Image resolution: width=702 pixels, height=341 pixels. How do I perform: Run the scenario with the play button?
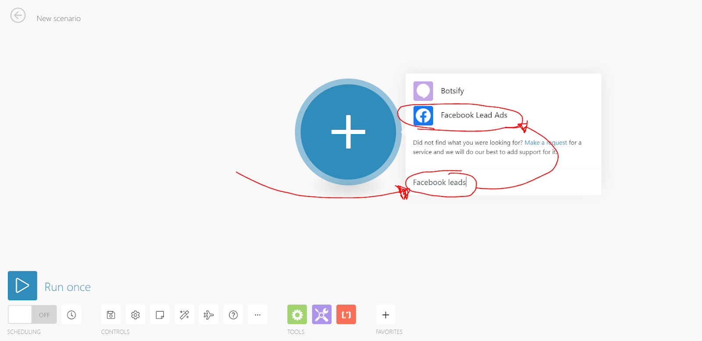pos(22,286)
